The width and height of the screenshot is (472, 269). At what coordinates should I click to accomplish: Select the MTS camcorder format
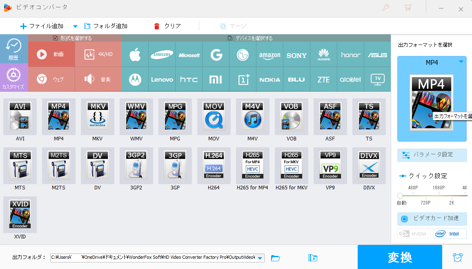(20, 166)
